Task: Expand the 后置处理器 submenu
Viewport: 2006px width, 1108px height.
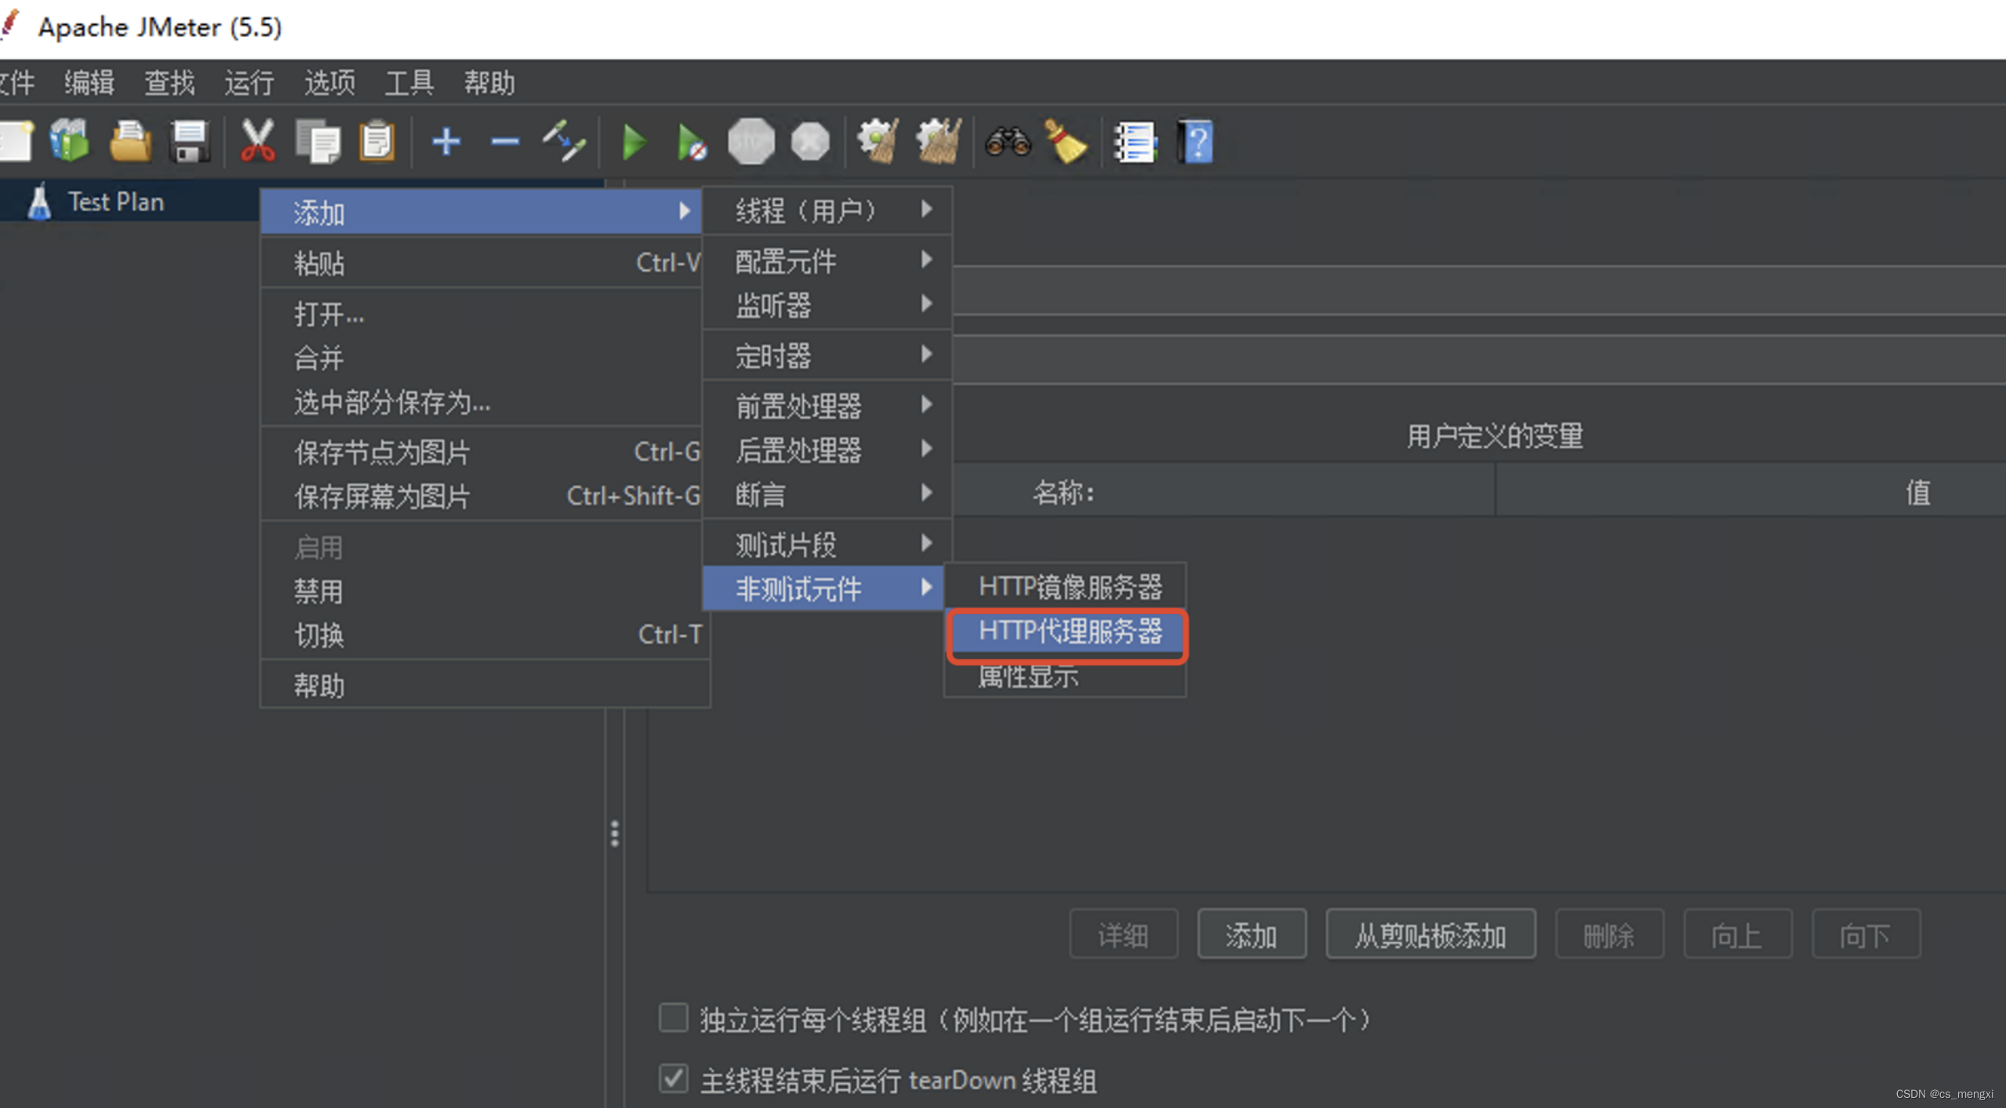Action: (827, 450)
